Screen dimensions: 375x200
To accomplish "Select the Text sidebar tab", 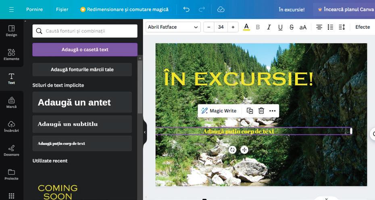I will pyautogui.click(x=11, y=79).
